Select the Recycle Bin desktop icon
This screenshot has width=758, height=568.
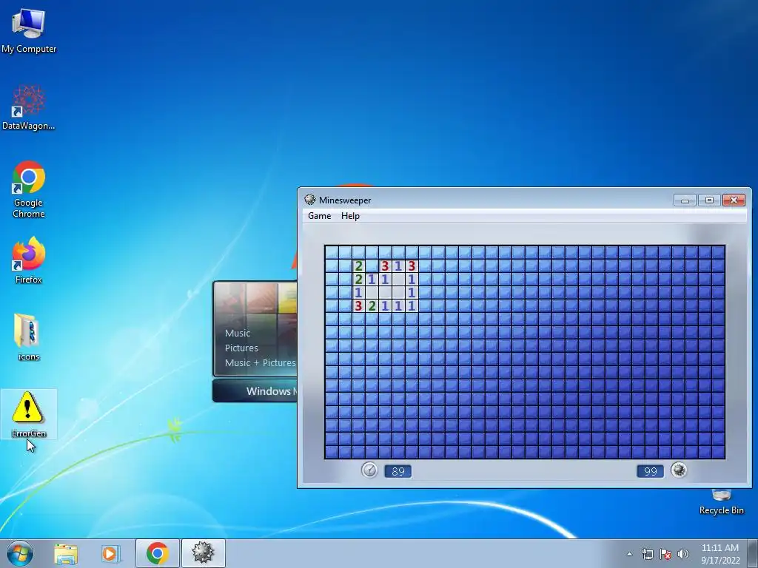[721, 502]
